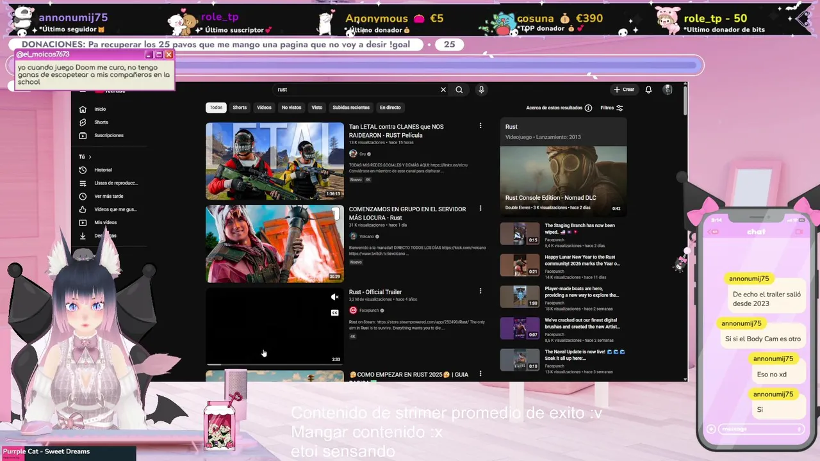Viewport: 820px width, 461px height.
Task: Open the YouTube hamburger menu icon
Action: coord(83,91)
